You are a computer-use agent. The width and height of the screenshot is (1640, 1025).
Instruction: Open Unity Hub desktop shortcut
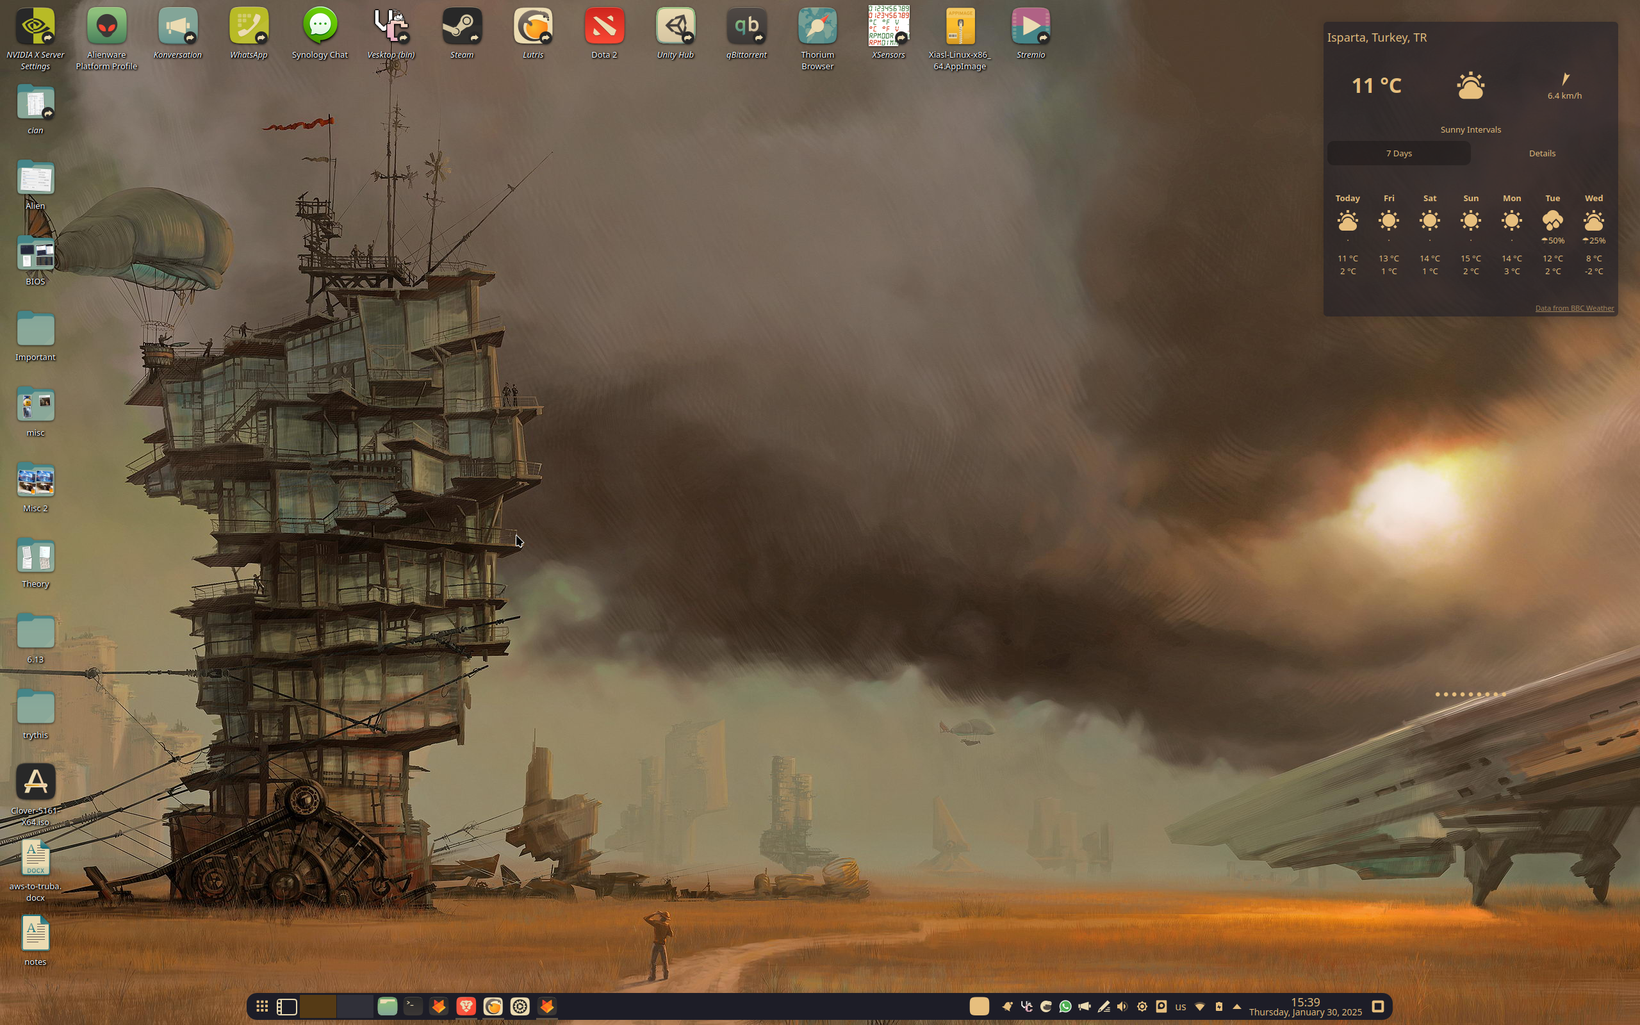tap(676, 33)
